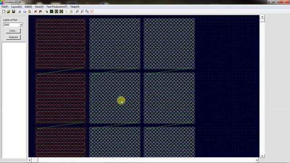Select the horizontal light array tool
Image resolution: width=290 pixels, height=163 pixels.
click(56, 11)
